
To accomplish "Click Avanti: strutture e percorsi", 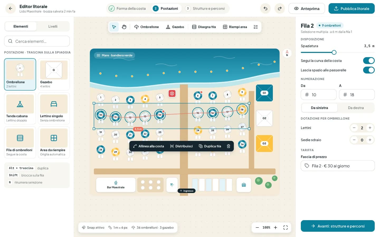I will (338, 226).
